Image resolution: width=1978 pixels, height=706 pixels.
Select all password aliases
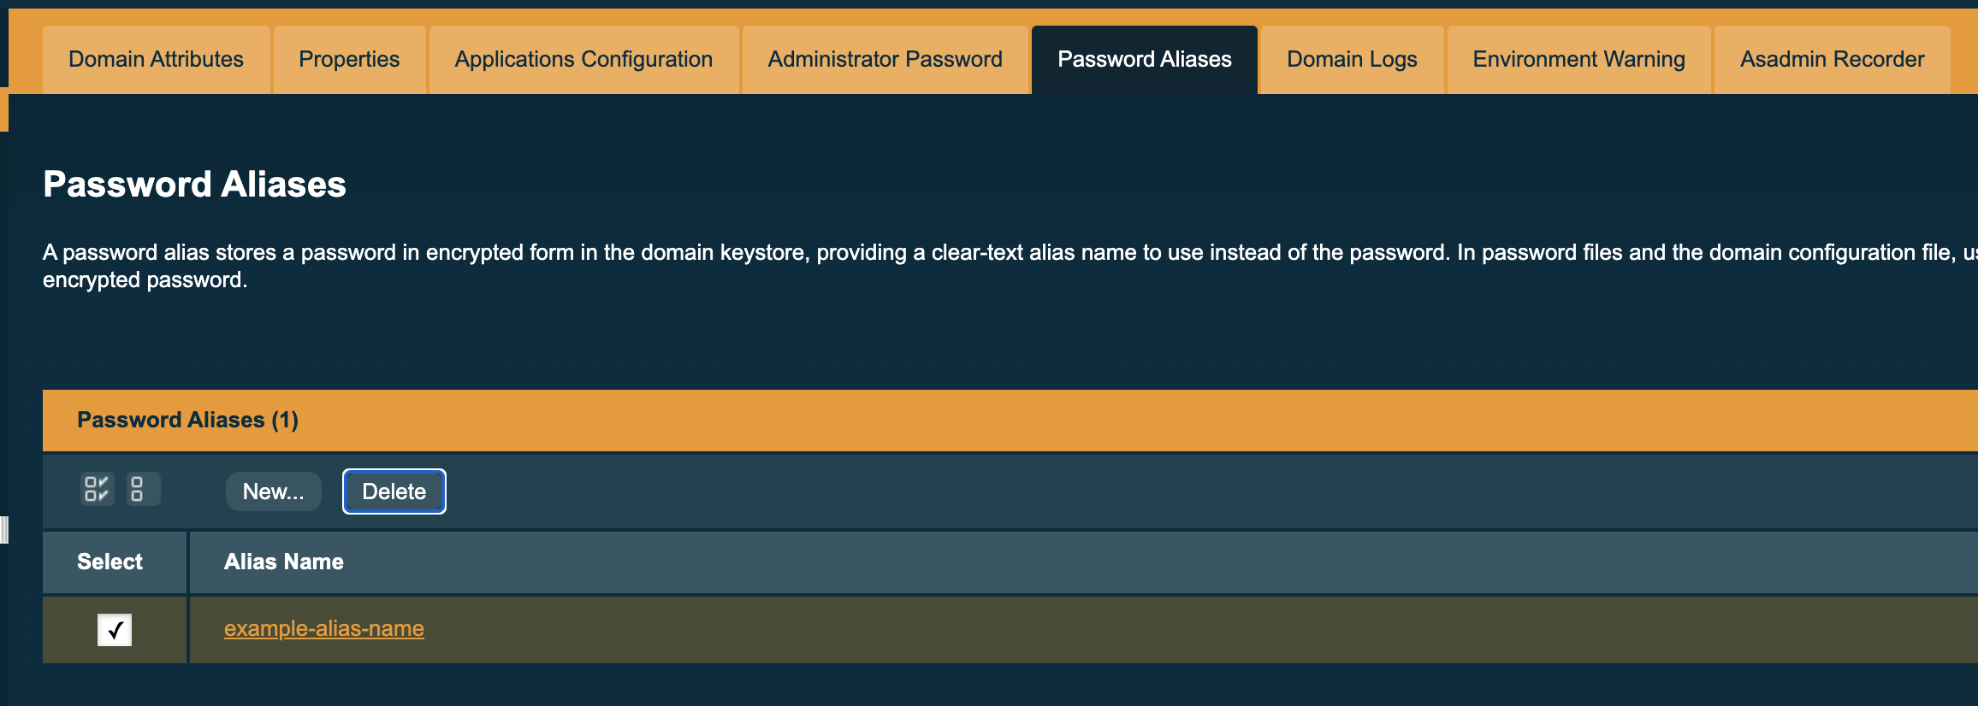point(96,490)
